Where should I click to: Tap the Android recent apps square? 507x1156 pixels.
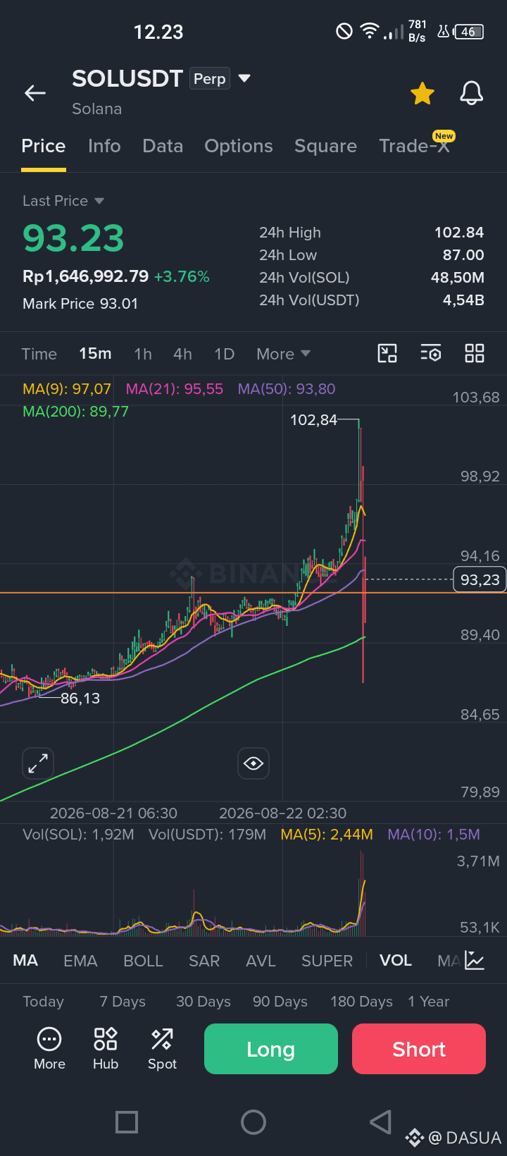point(127,1122)
